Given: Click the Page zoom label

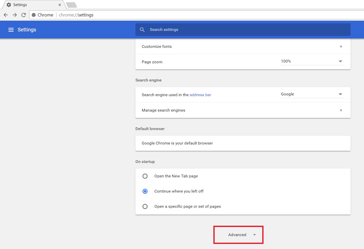Looking at the screenshot, I should 152,62.
